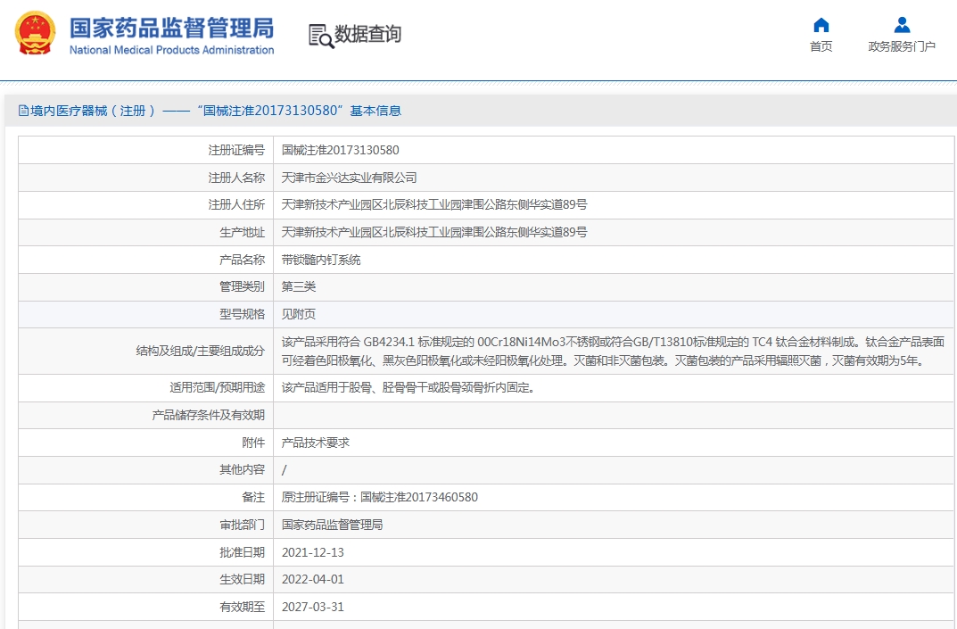Click the 管理类别 label
957x629 pixels.
click(243, 286)
